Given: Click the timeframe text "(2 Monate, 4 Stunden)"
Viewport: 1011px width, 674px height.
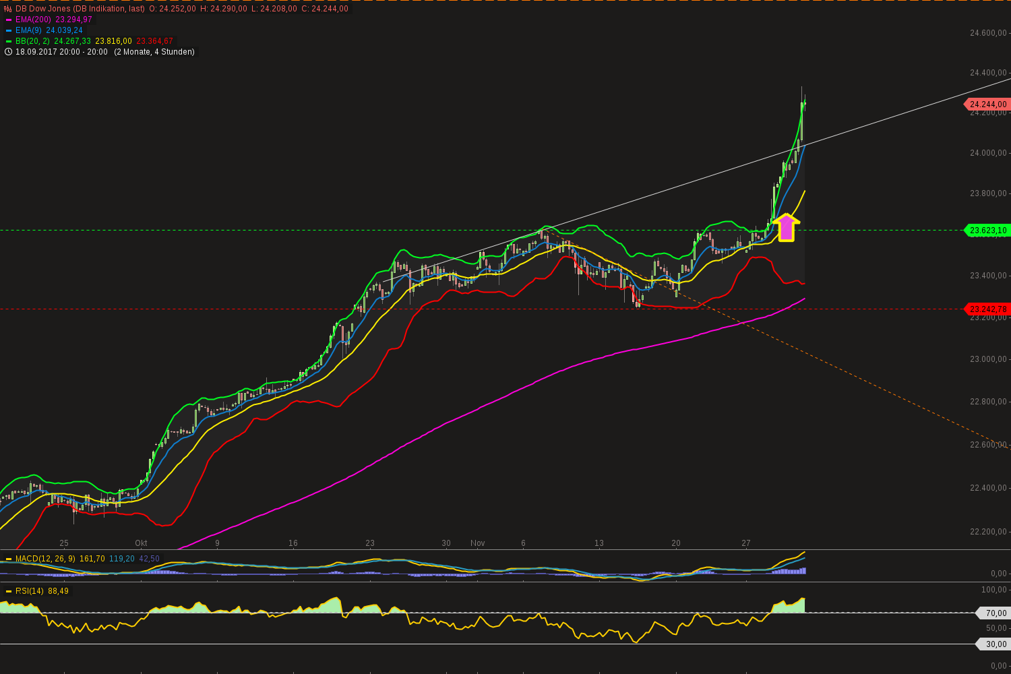Looking at the screenshot, I should (x=154, y=52).
